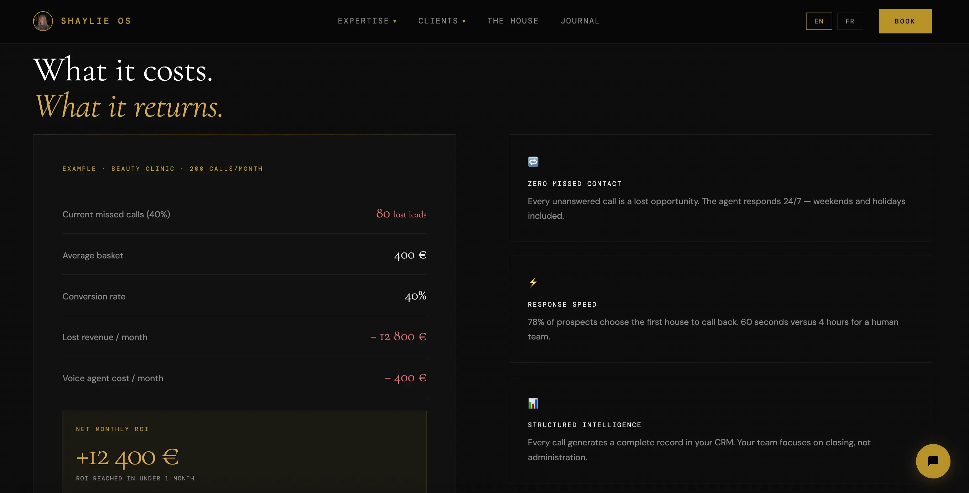Click the '80 lost leads' value
969x493 pixels.
coord(401,214)
